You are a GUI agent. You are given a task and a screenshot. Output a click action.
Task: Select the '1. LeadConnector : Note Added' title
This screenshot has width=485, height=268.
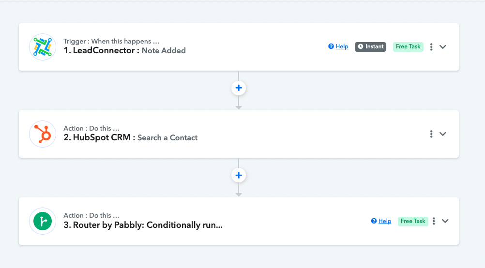(x=125, y=51)
